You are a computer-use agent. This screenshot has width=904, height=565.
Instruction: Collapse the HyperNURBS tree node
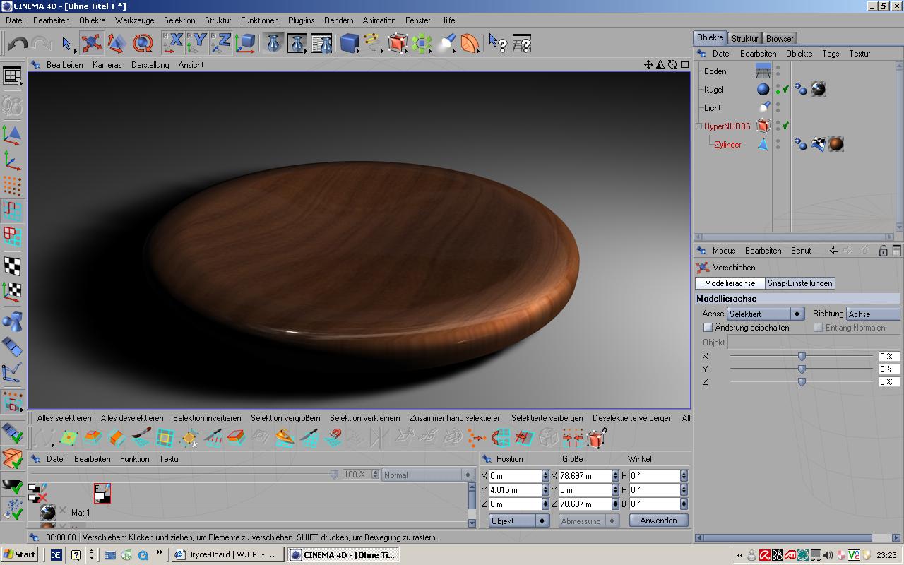[699, 126]
